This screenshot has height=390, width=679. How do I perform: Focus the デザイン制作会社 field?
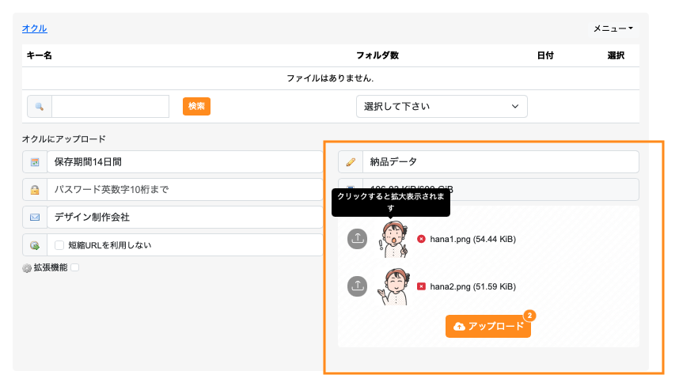185,218
